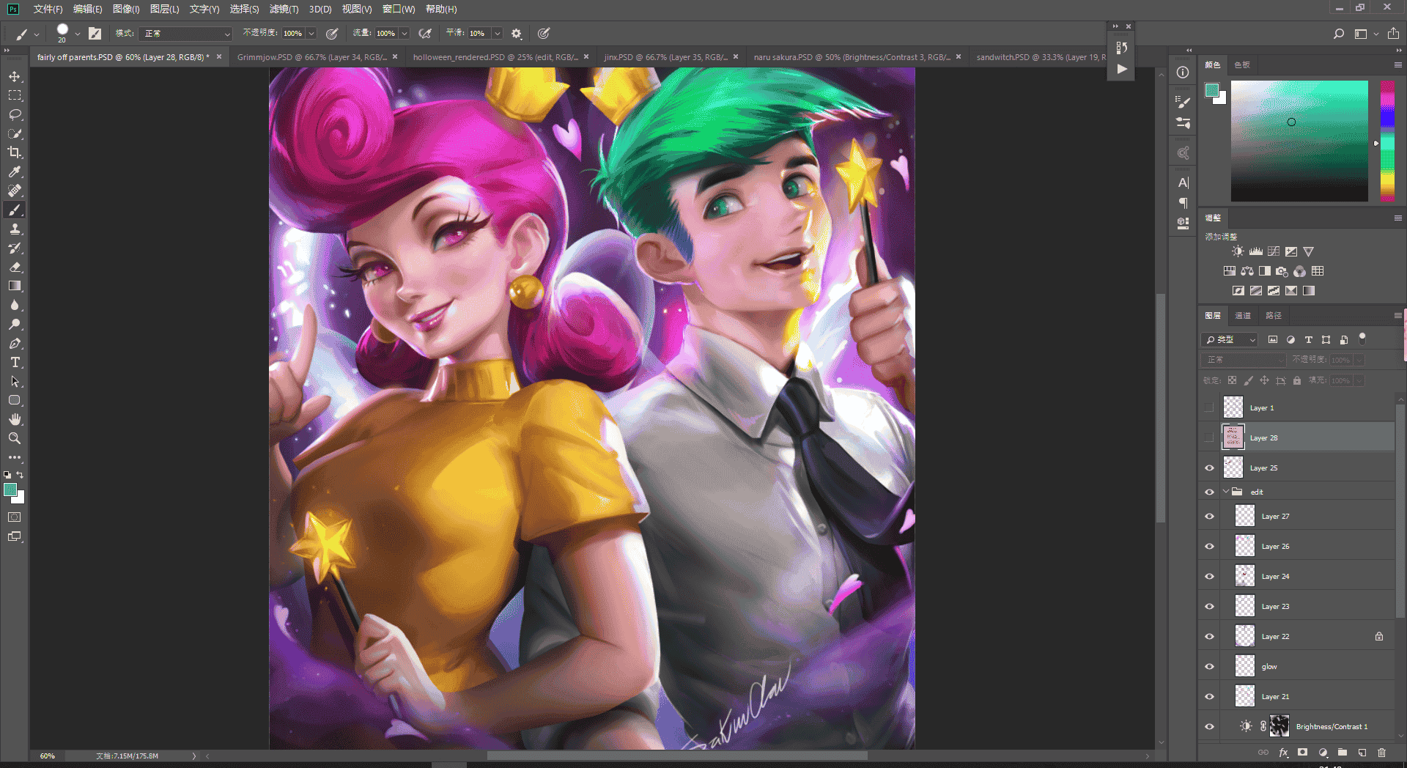Select the Zoom tool
This screenshot has width=1407, height=768.
coord(15,438)
